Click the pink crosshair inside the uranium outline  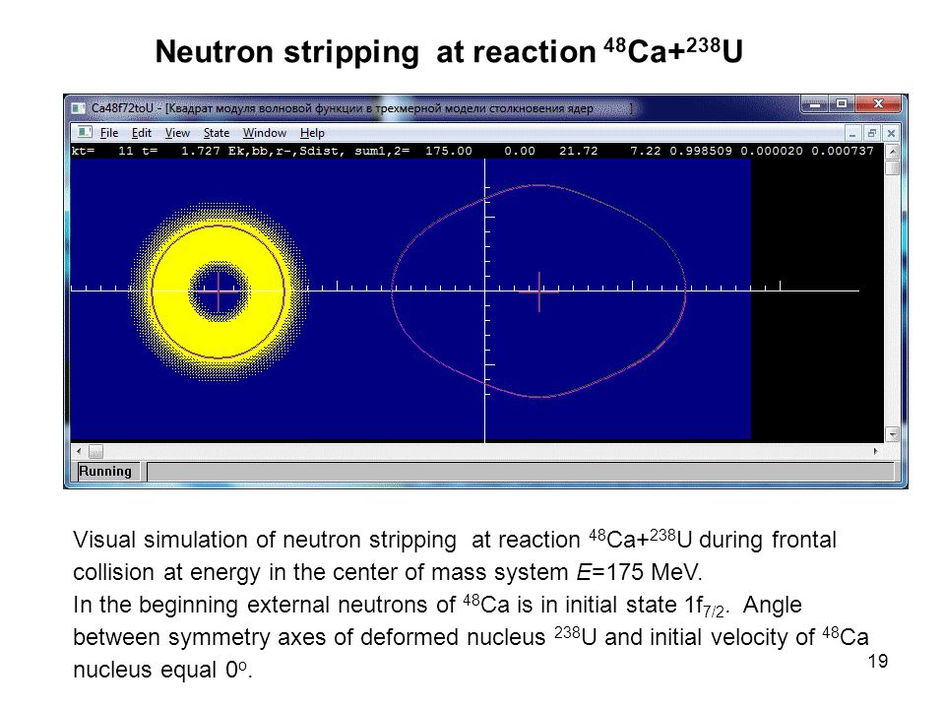(538, 291)
